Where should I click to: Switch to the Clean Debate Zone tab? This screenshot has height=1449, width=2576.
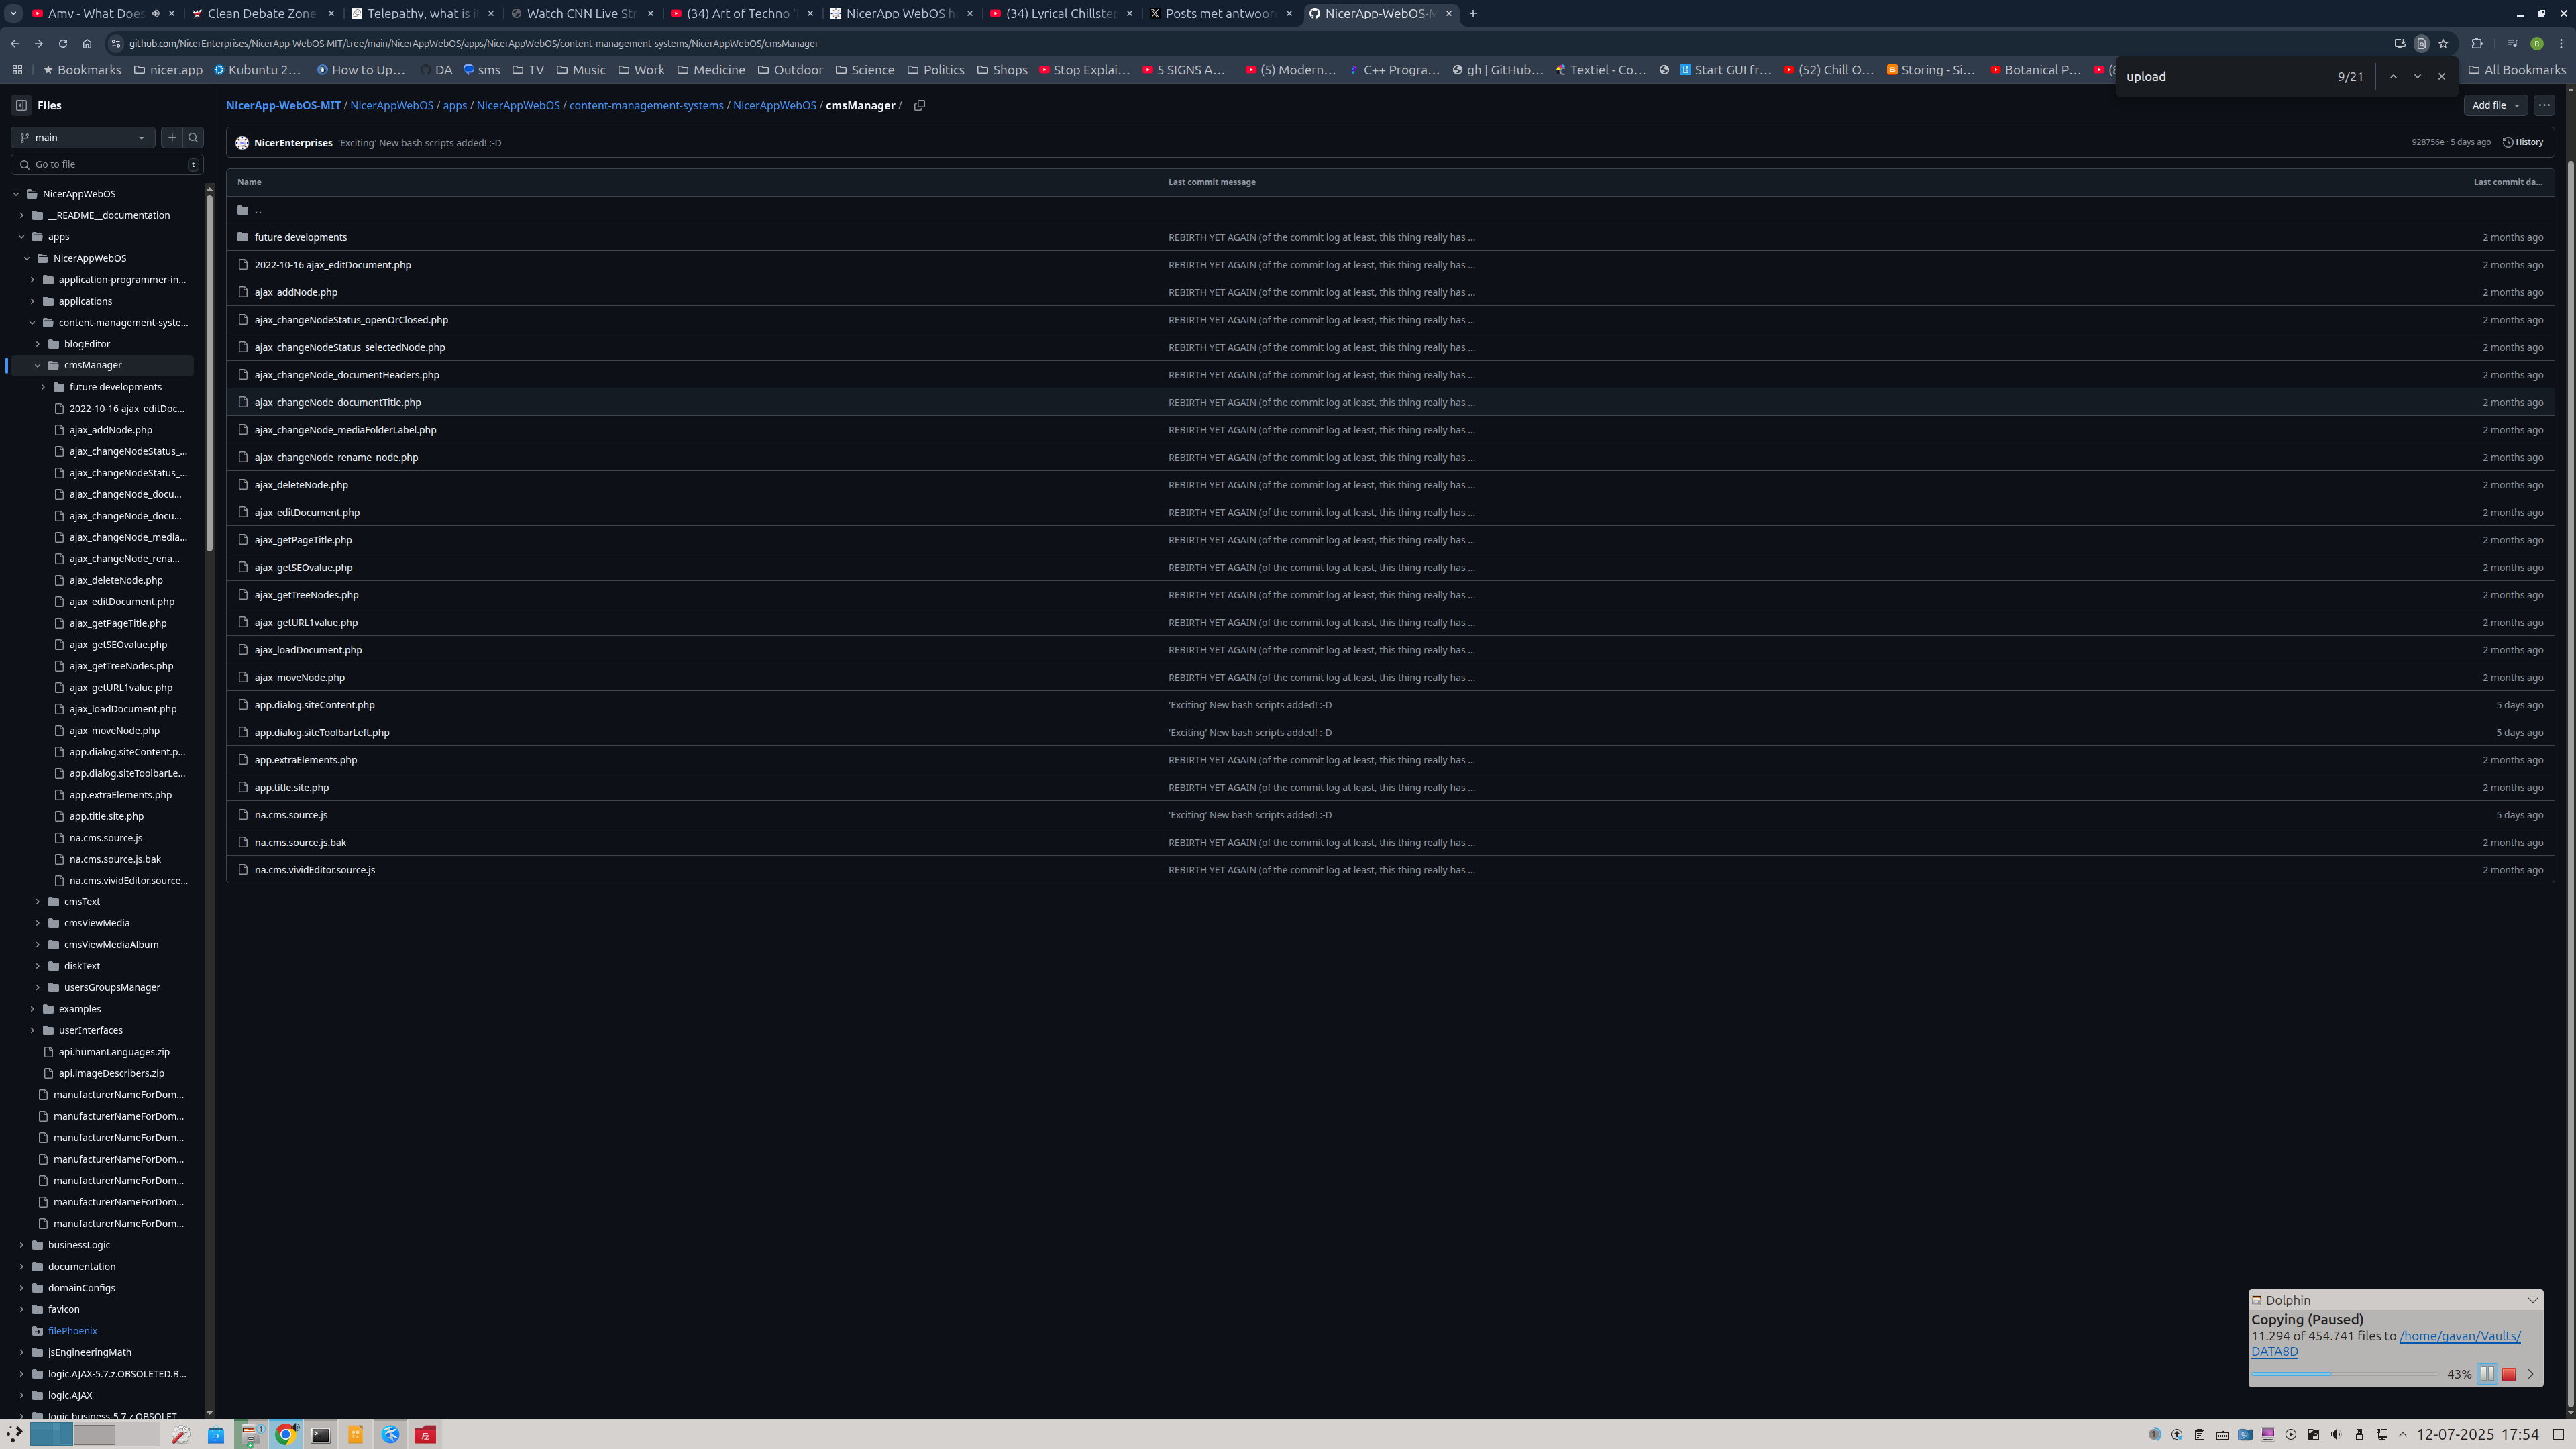[x=262, y=14]
